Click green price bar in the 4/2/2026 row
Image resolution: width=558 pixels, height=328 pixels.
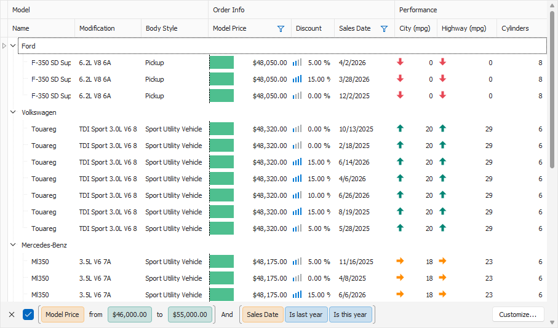click(221, 63)
